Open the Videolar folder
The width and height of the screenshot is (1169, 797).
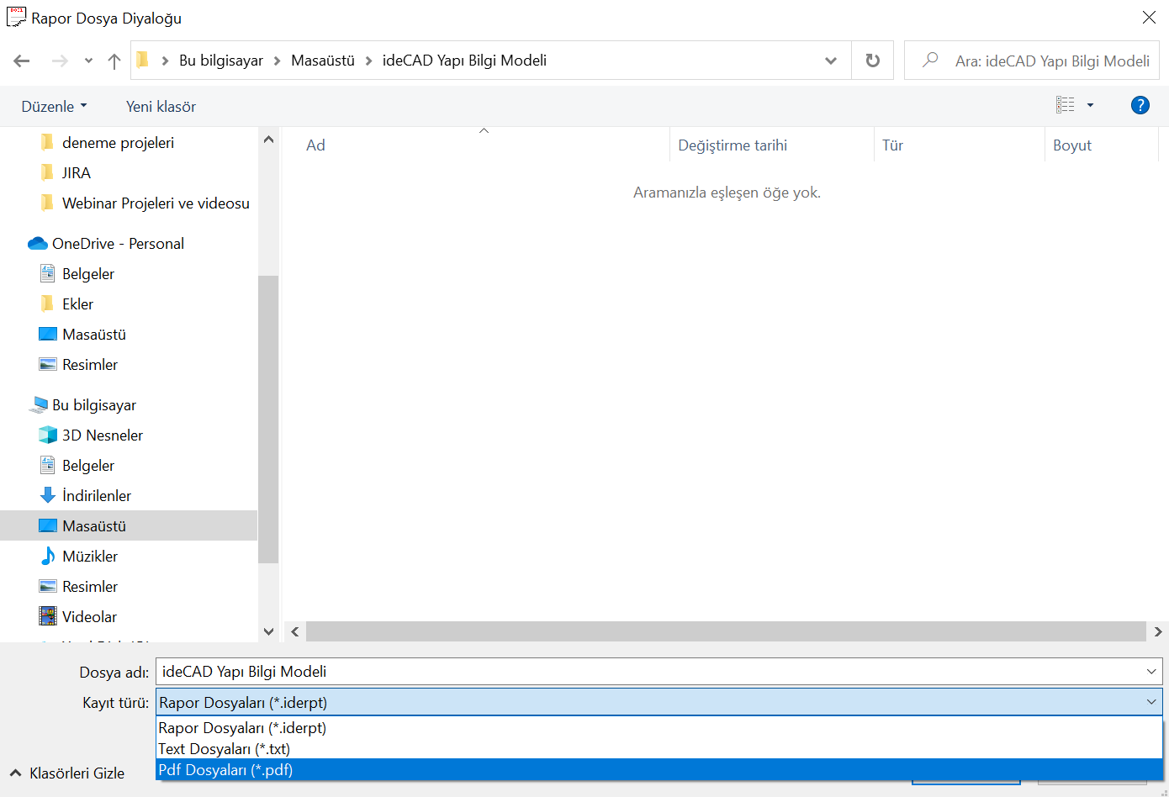pyautogui.click(x=89, y=617)
